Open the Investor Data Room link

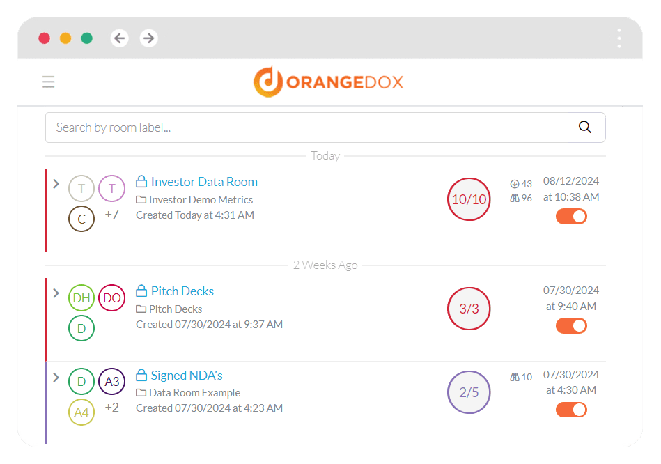[x=204, y=182]
